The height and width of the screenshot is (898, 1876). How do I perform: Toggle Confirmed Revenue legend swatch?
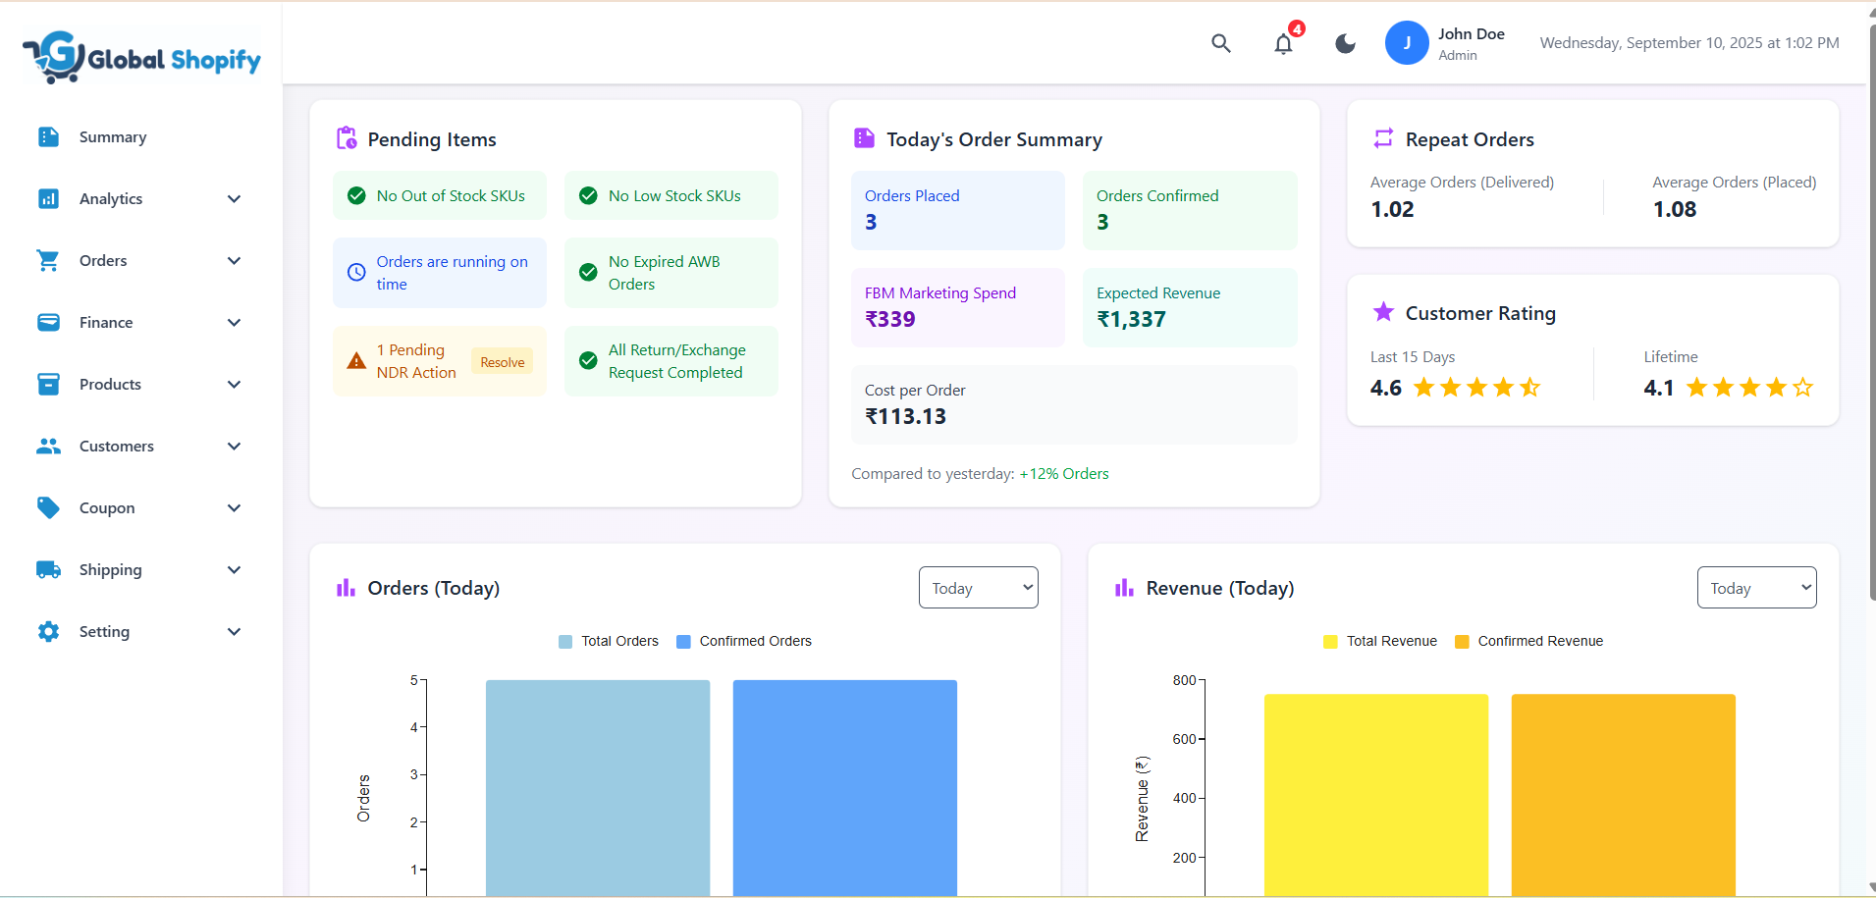(1462, 641)
